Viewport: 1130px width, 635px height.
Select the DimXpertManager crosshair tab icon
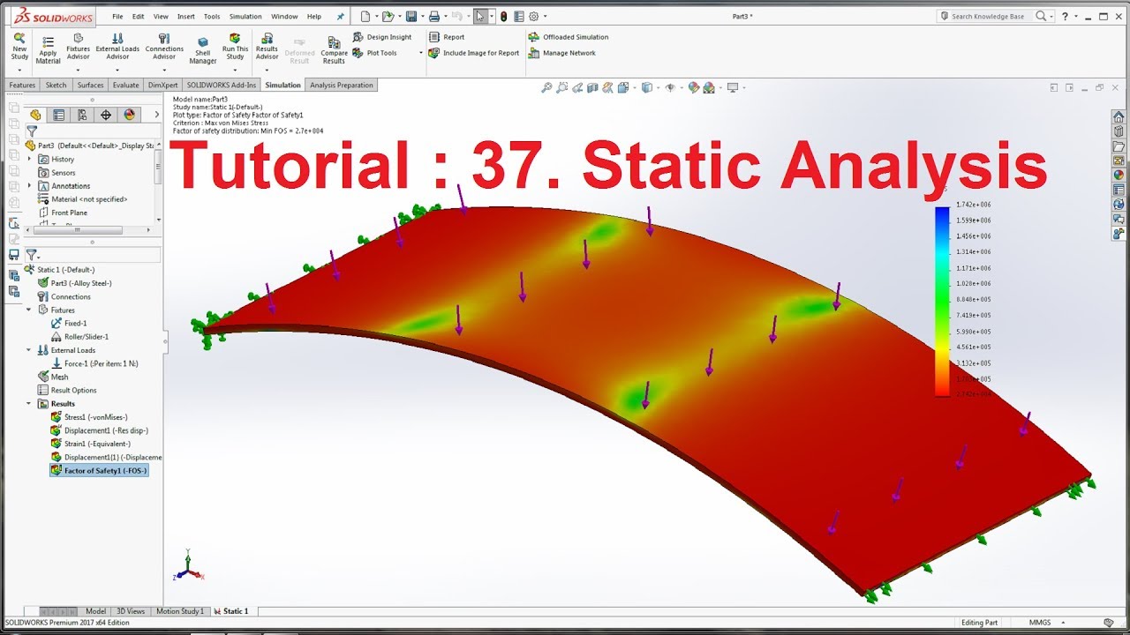point(106,115)
